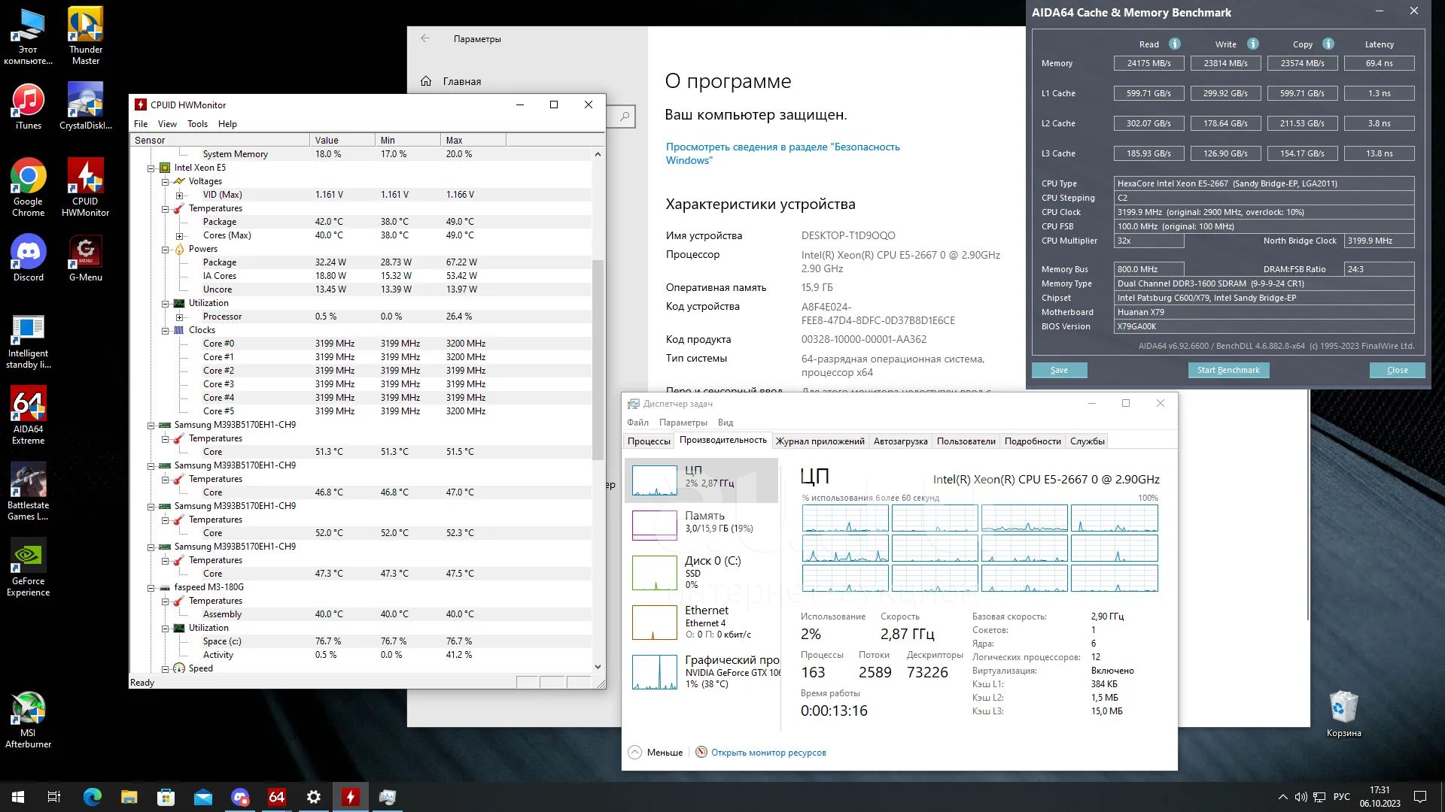
Task: Click Start Benchmark button
Action: pos(1228,370)
